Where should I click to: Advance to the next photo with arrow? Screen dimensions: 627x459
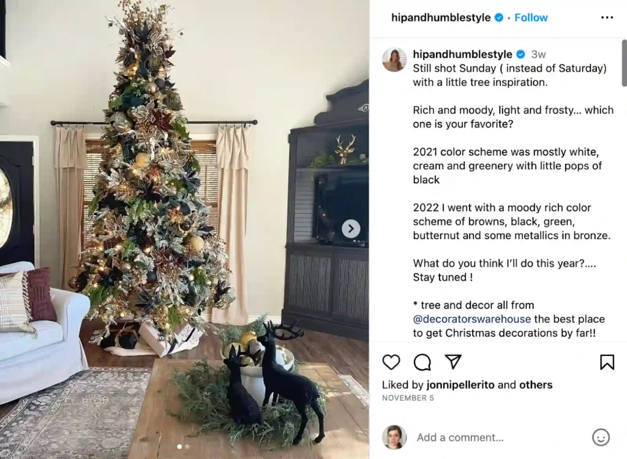pyautogui.click(x=351, y=229)
